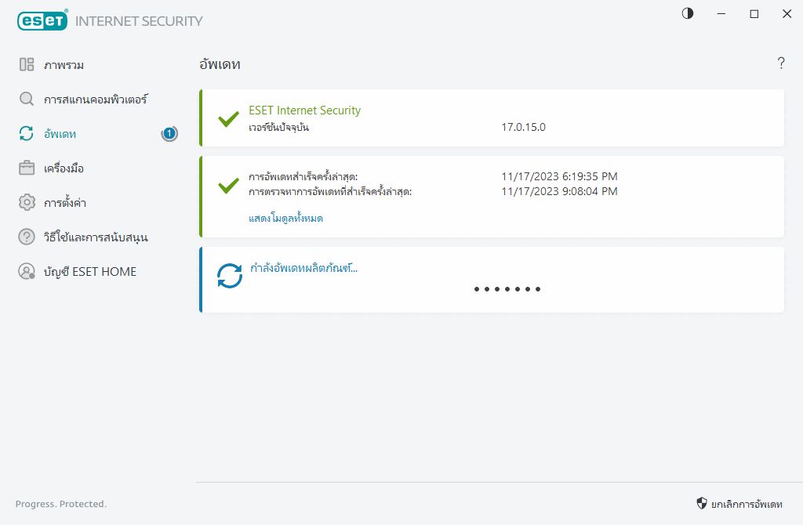Open the page help question mark
The width and height of the screenshot is (803, 525).
click(781, 63)
